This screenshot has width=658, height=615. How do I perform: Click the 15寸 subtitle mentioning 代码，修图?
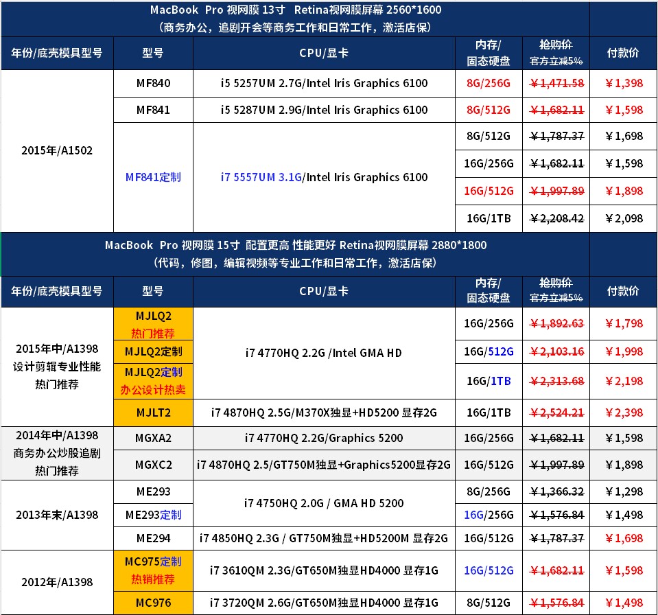296,263
